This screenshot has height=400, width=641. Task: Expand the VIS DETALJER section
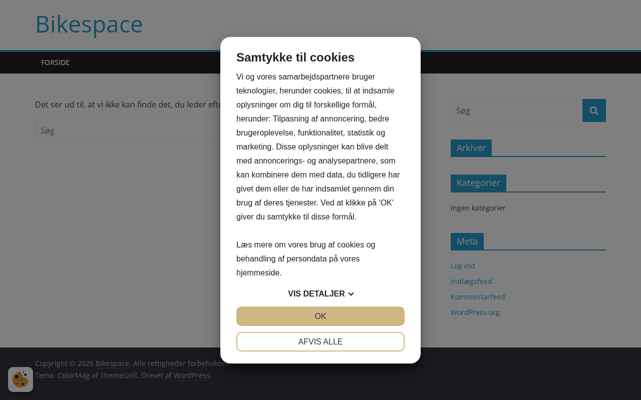(316, 294)
